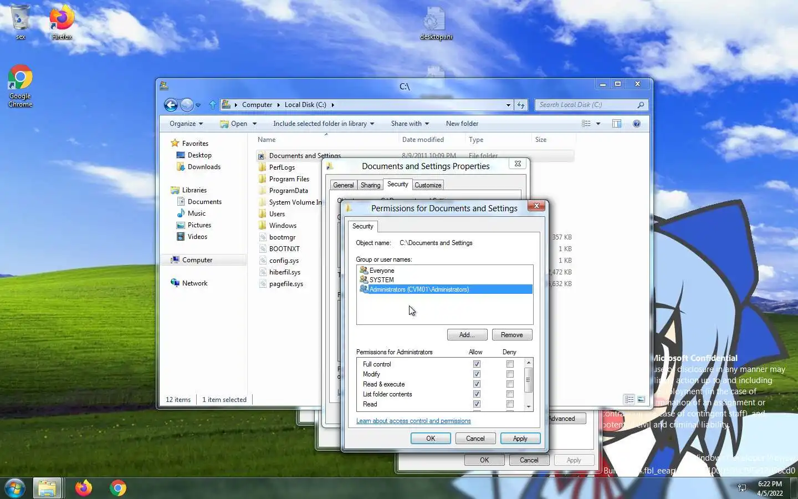
Task: Launch Chrome from the taskbar
Action: tap(117, 488)
